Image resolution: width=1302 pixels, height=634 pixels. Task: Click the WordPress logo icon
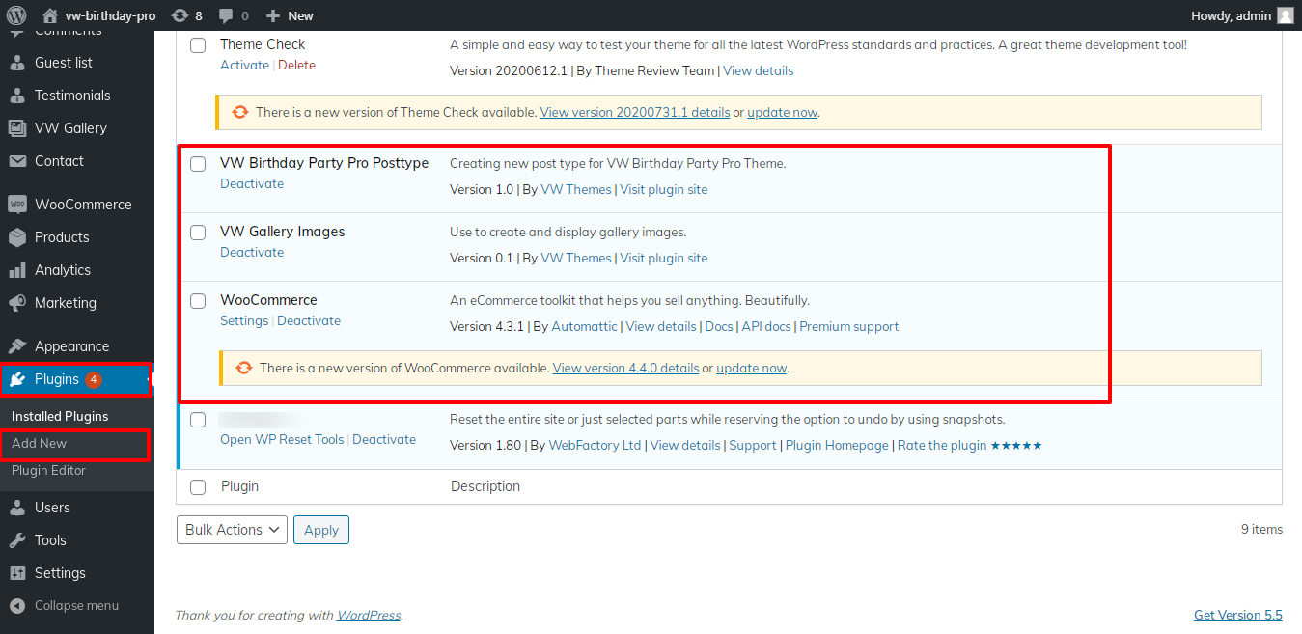(x=16, y=15)
